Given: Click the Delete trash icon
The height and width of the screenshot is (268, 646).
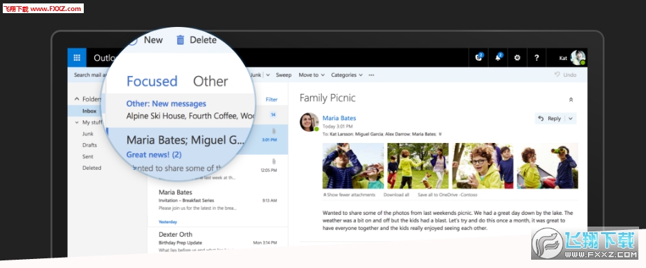Looking at the screenshot, I should 180,40.
